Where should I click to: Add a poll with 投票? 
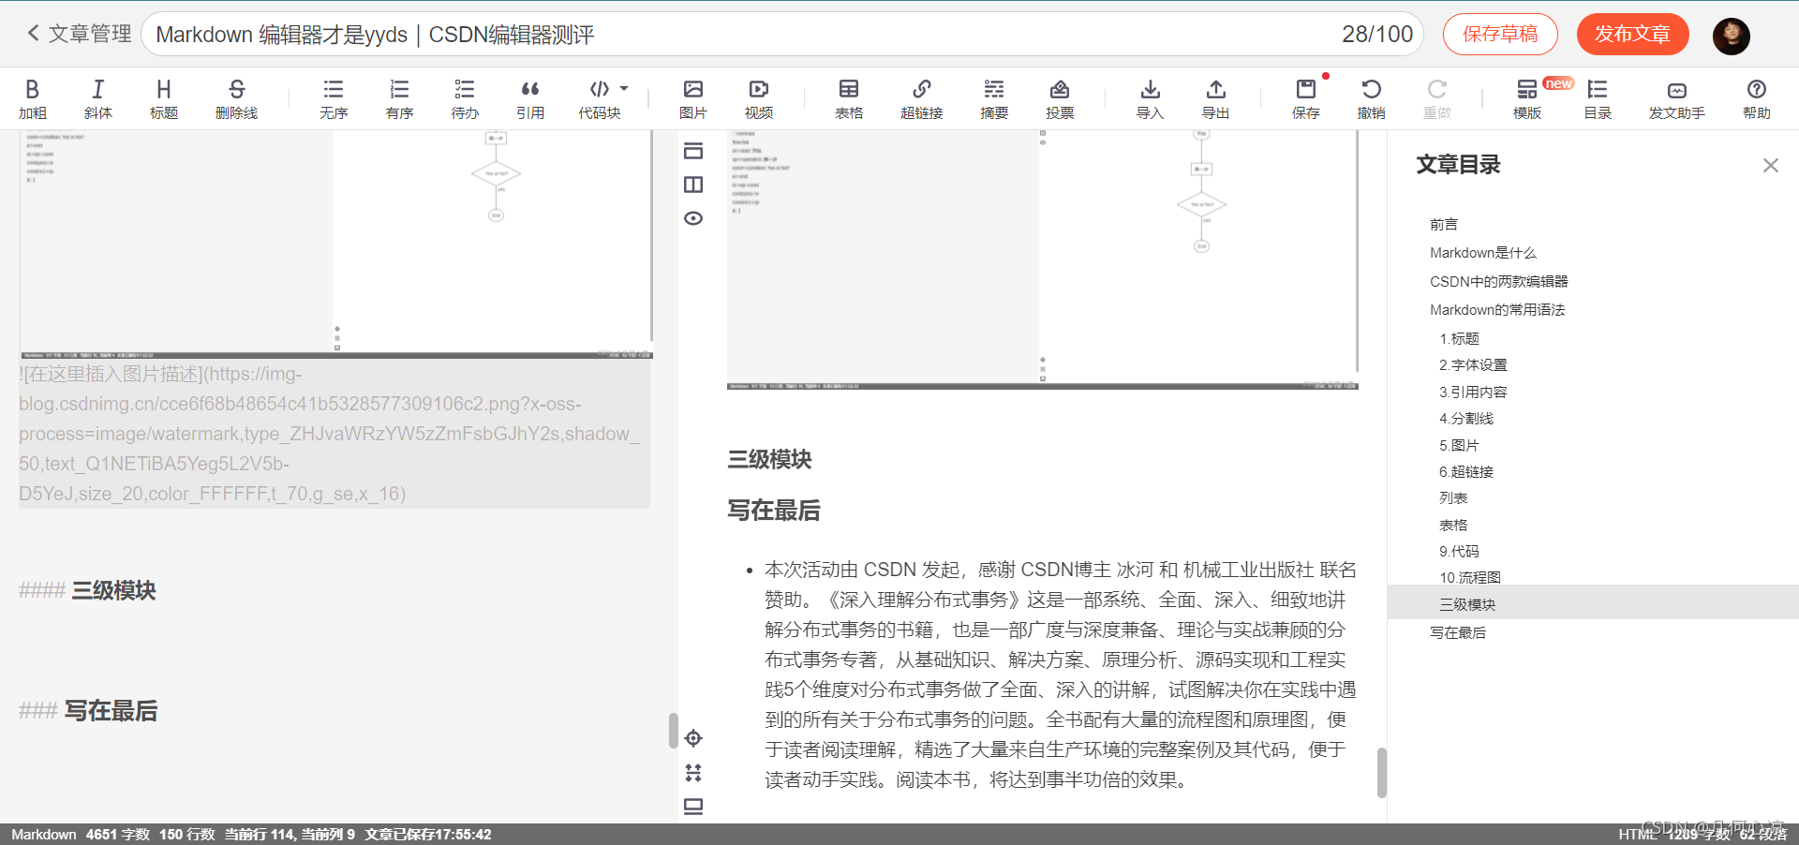1060,98
